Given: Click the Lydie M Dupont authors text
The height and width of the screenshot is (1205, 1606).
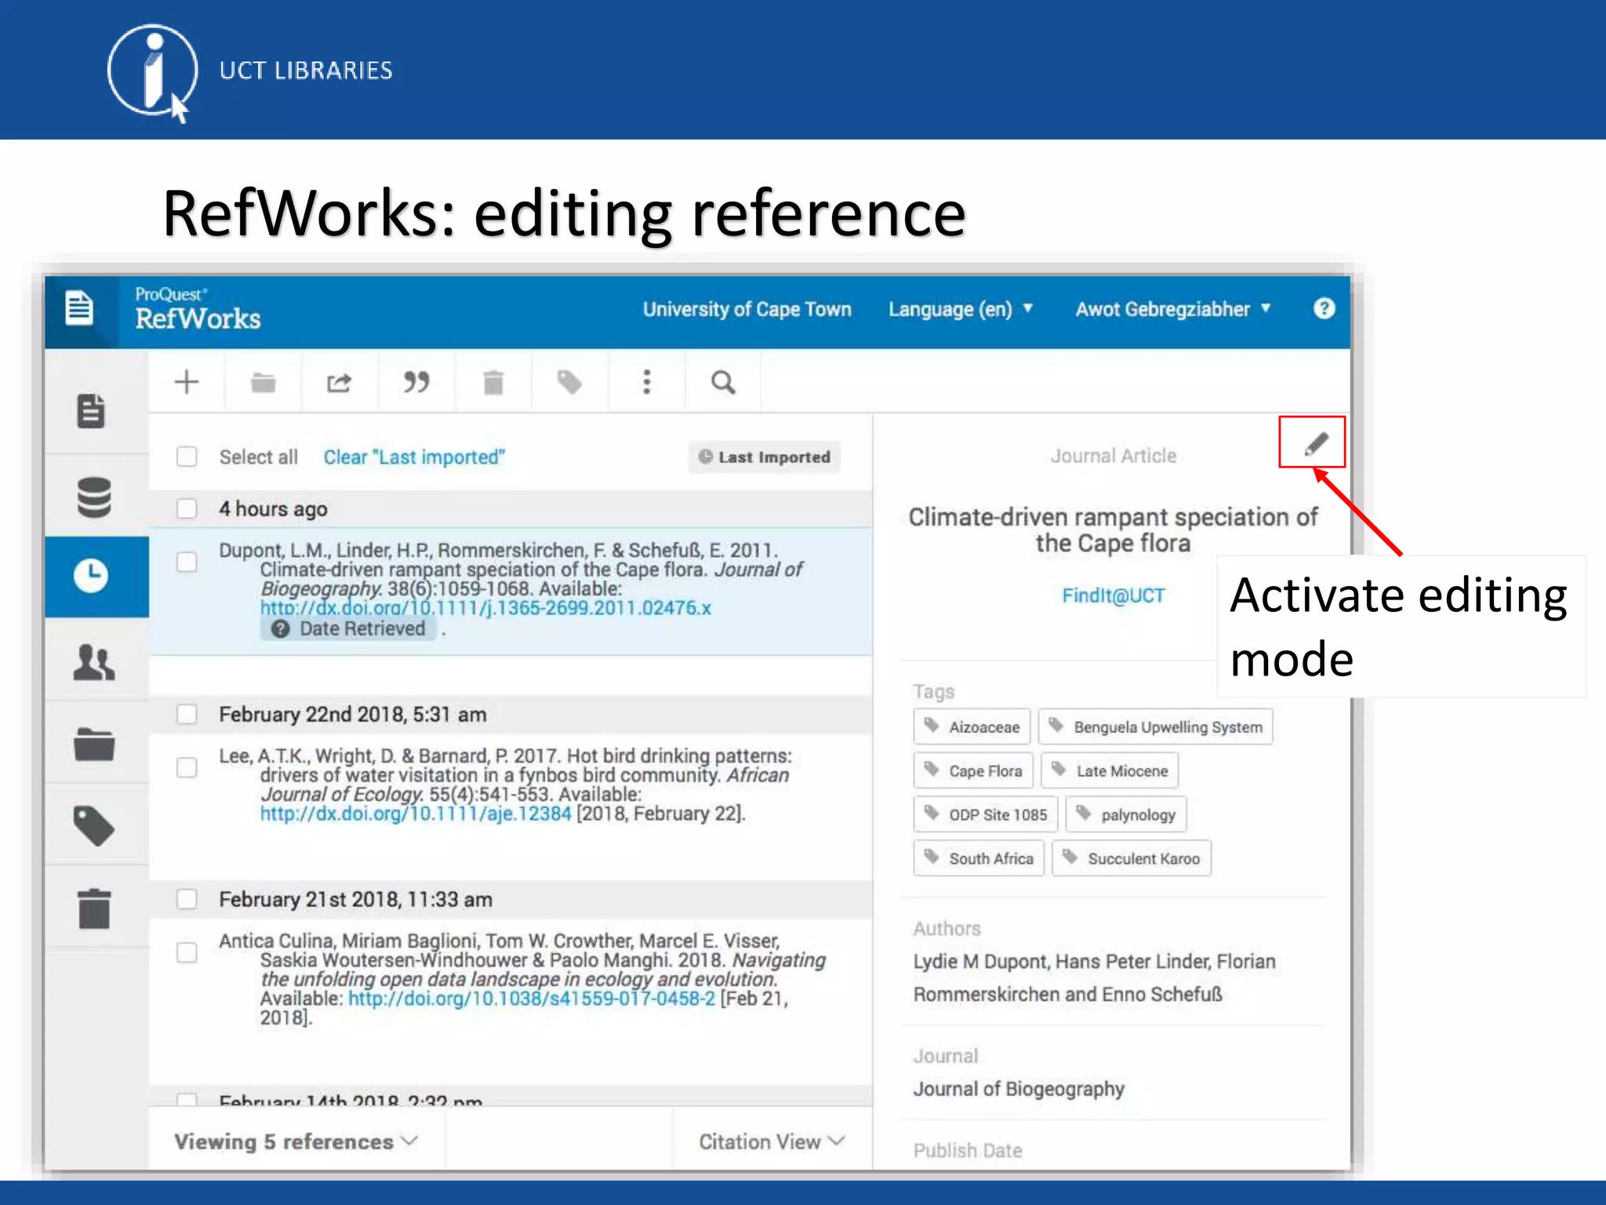Looking at the screenshot, I should [x=1094, y=977].
